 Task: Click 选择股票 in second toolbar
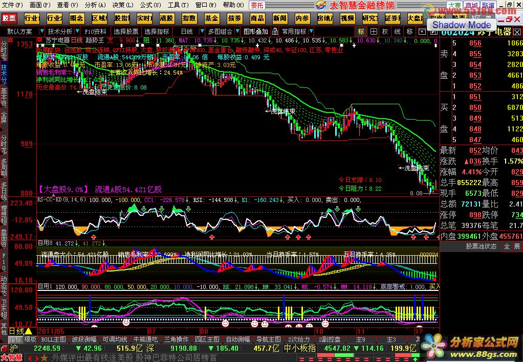[x=126, y=32]
